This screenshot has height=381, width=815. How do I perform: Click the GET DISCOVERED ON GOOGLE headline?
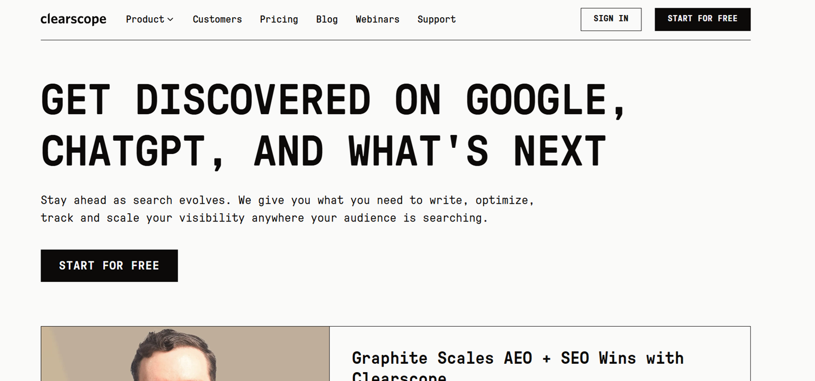[x=334, y=125]
